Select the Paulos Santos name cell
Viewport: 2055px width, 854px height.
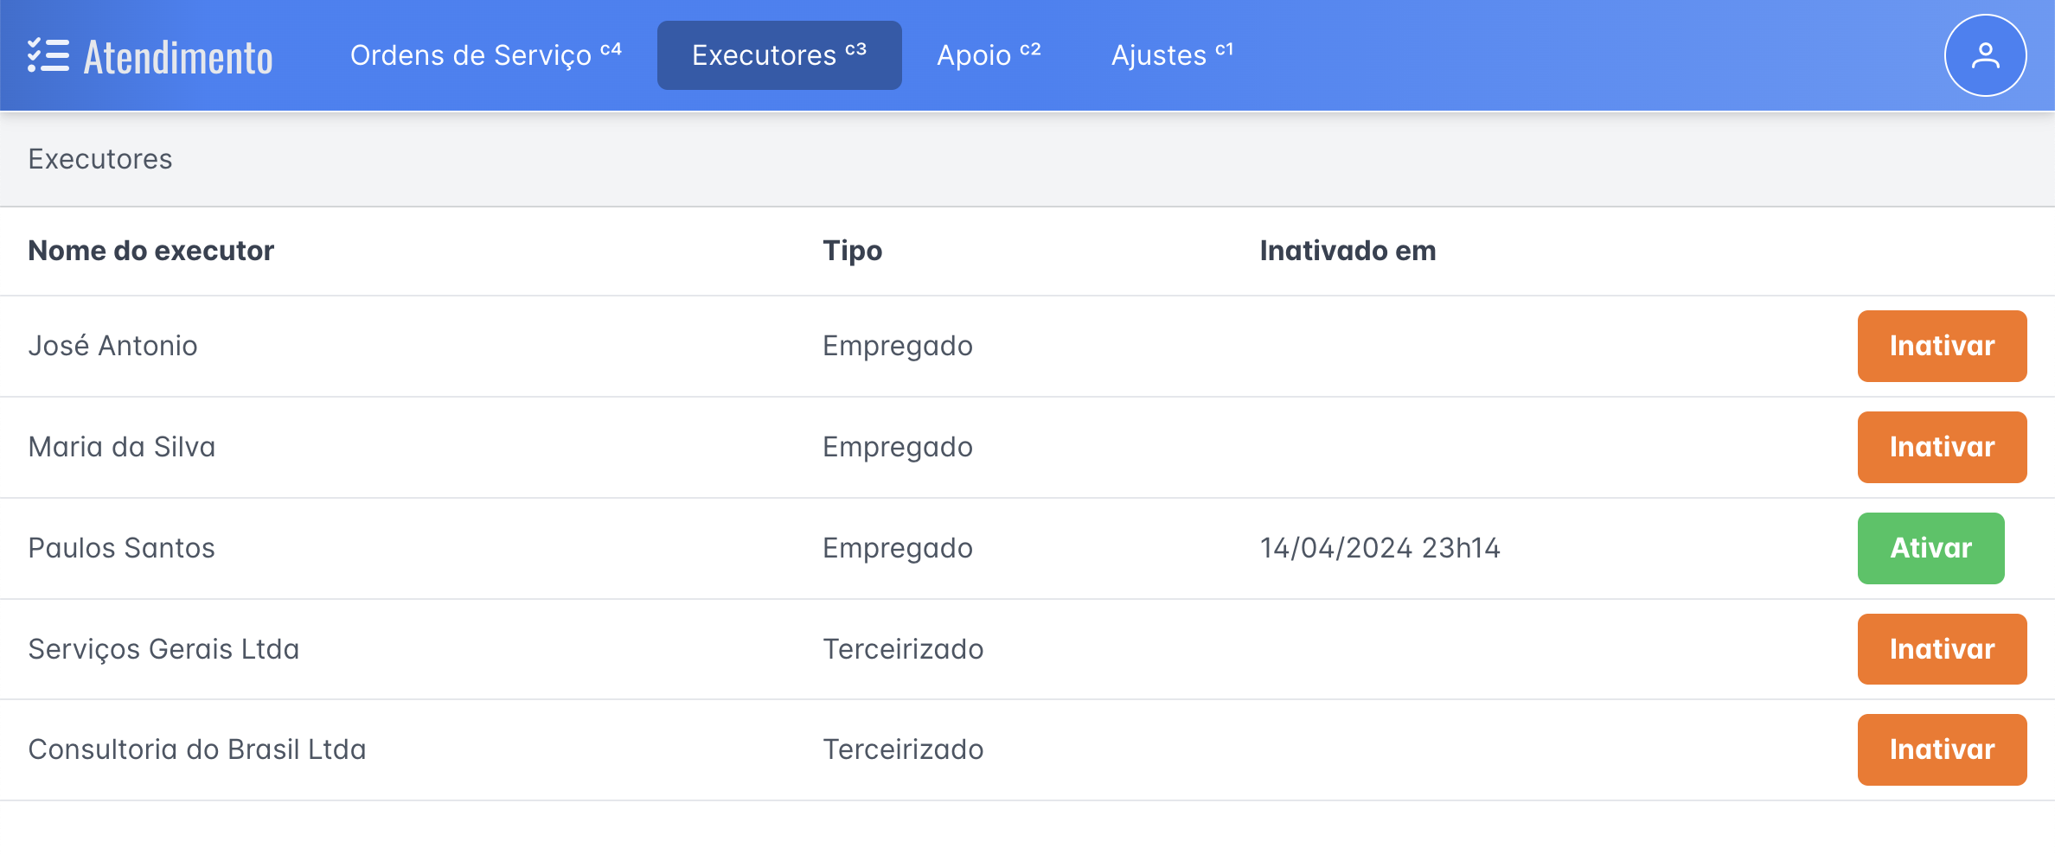click(x=122, y=548)
